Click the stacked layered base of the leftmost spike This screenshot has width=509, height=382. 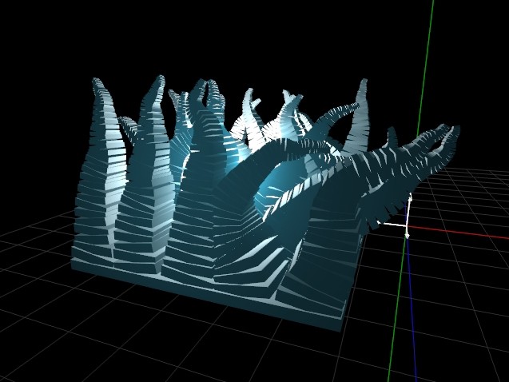click(94, 227)
